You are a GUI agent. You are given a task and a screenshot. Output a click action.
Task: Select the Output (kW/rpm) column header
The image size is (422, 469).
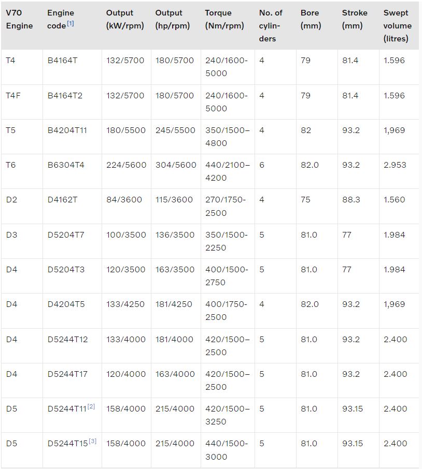click(x=125, y=19)
